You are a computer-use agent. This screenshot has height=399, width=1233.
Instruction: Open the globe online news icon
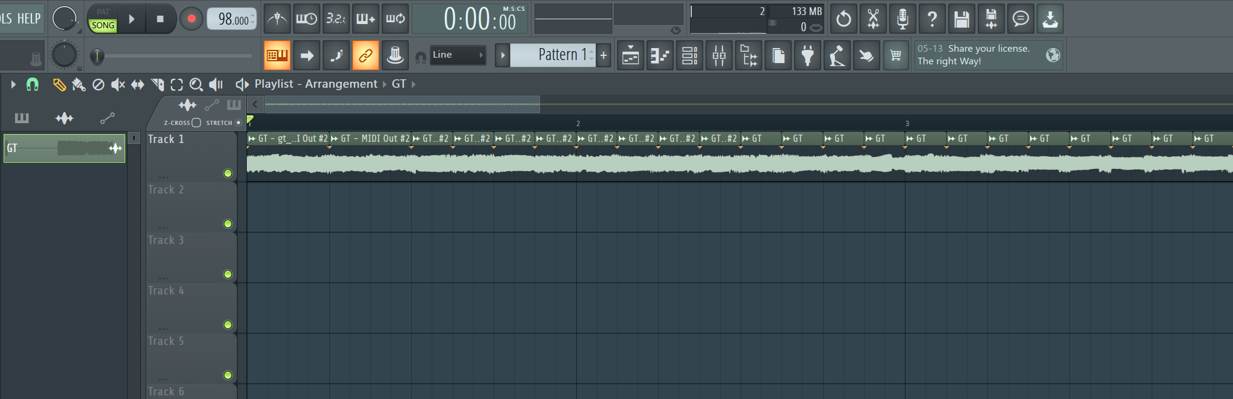[1053, 55]
